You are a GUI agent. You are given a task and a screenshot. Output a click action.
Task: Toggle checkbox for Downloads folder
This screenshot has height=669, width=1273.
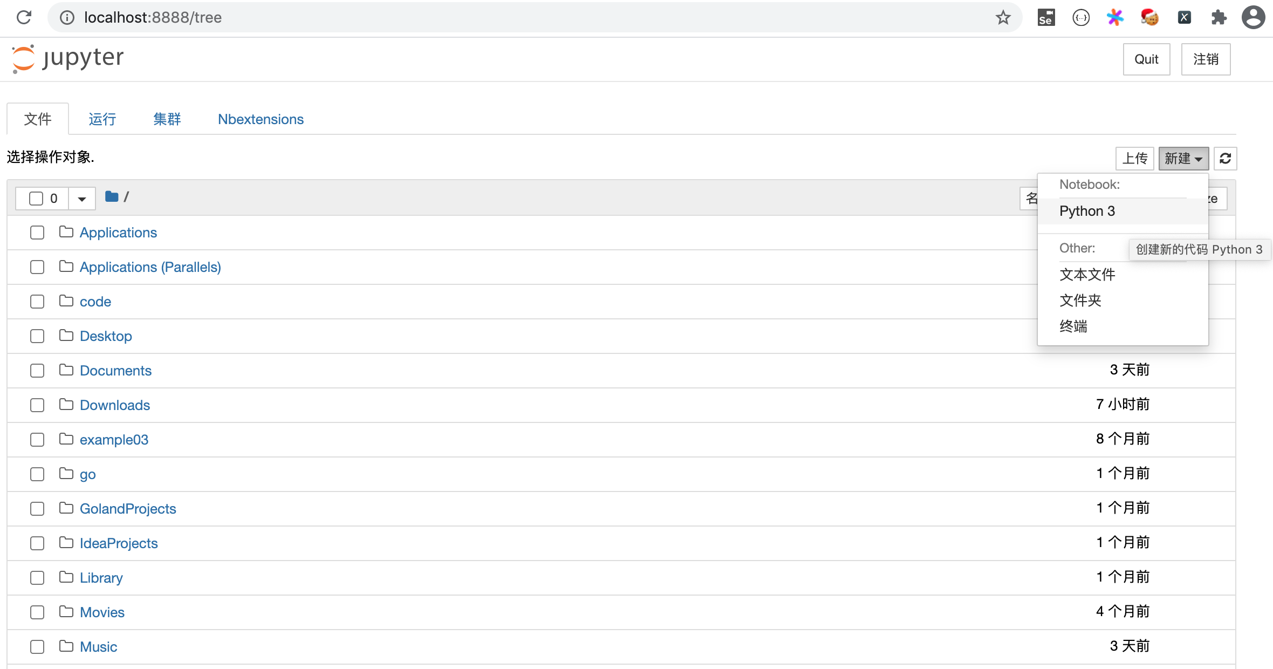pos(37,405)
